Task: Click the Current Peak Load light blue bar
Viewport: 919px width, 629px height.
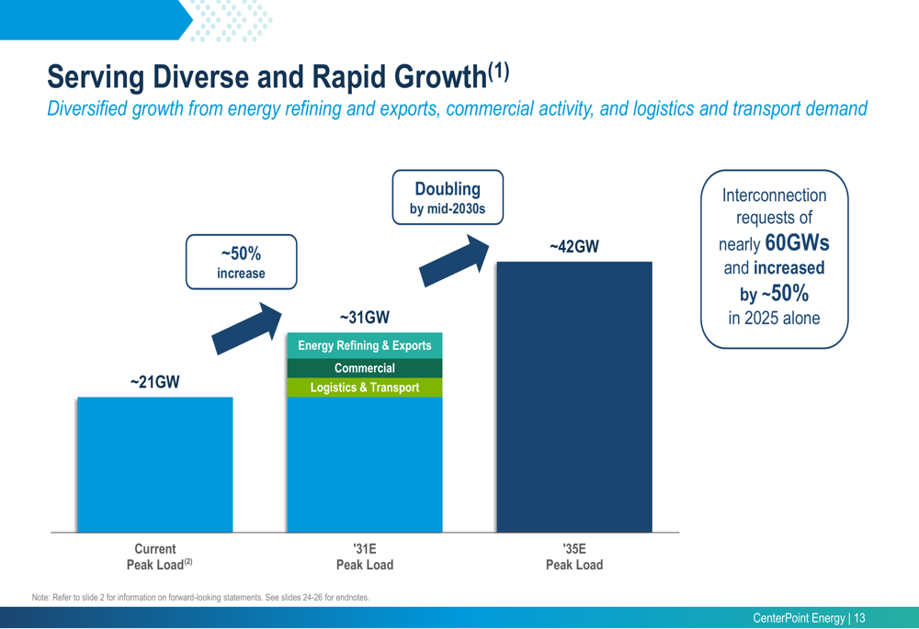Action: [x=154, y=465]
